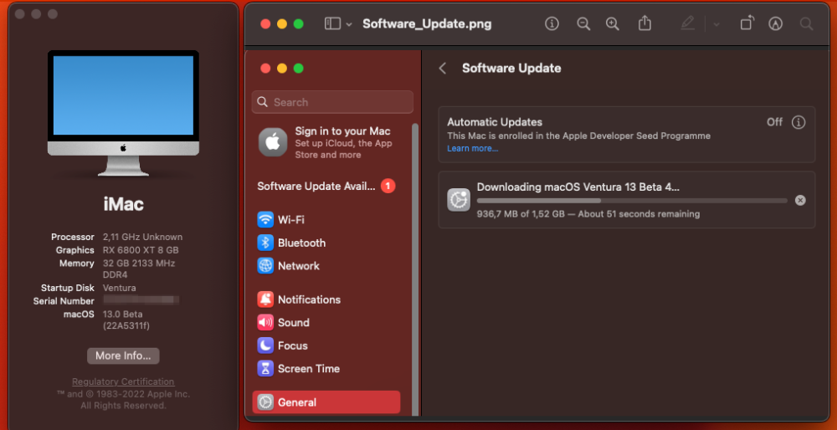The width and height of the screenshot is (837, 430).
Task: Select the Network globe icon
Action: point(265,266)
